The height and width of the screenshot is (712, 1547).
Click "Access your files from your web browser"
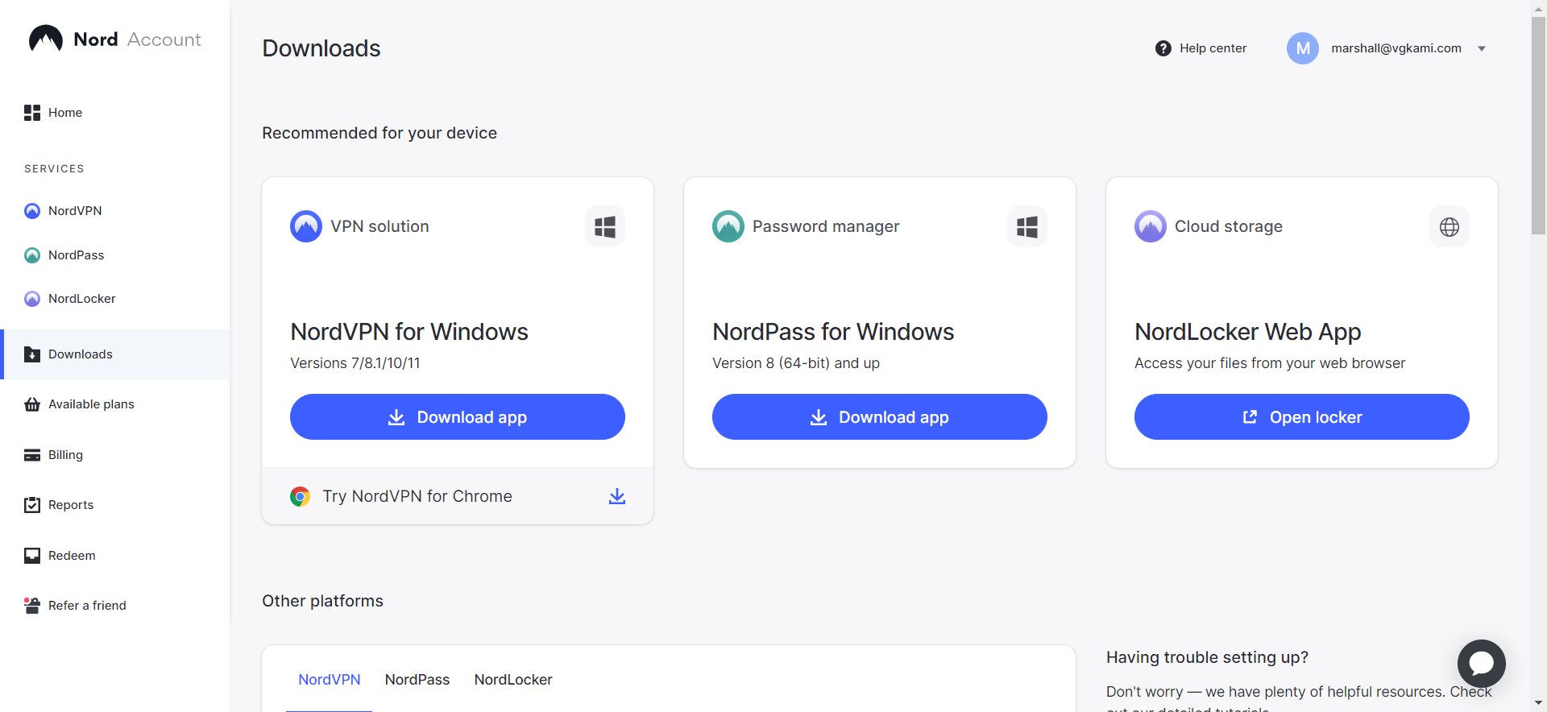pyautogui.click(x=1270, y=363)
